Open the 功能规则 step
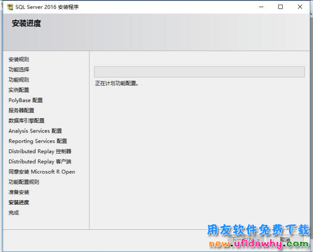Screen dimensions: 313x252 click(x=18, y=80)
